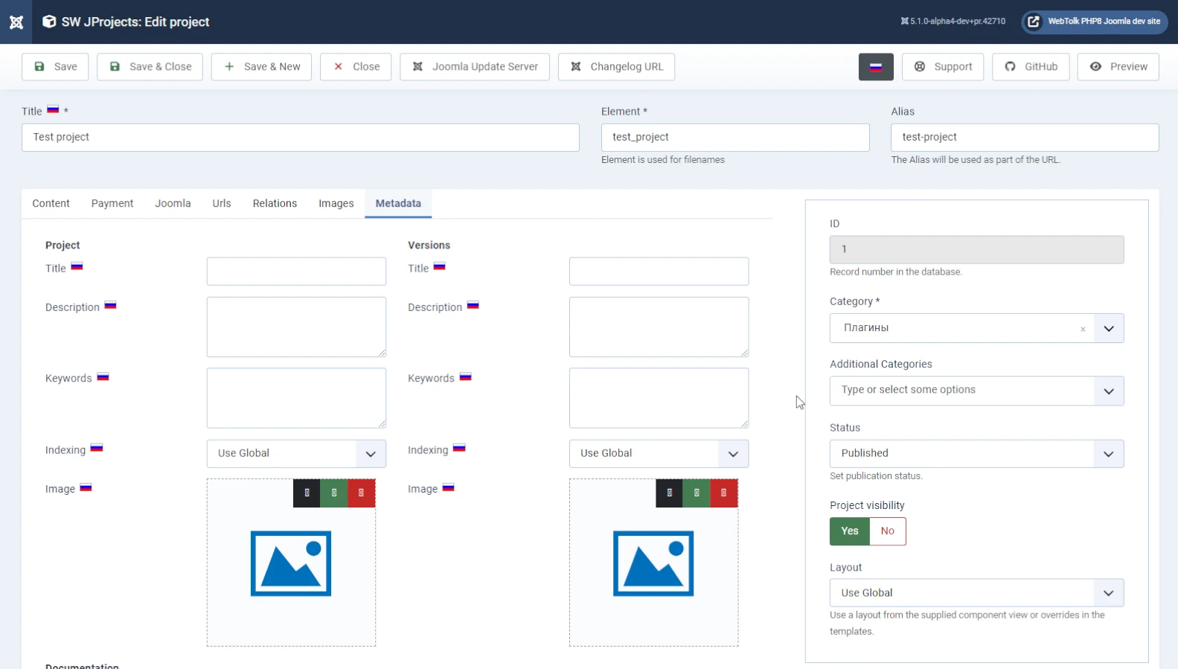Open Status Published dropdown

tap(976, 454)
